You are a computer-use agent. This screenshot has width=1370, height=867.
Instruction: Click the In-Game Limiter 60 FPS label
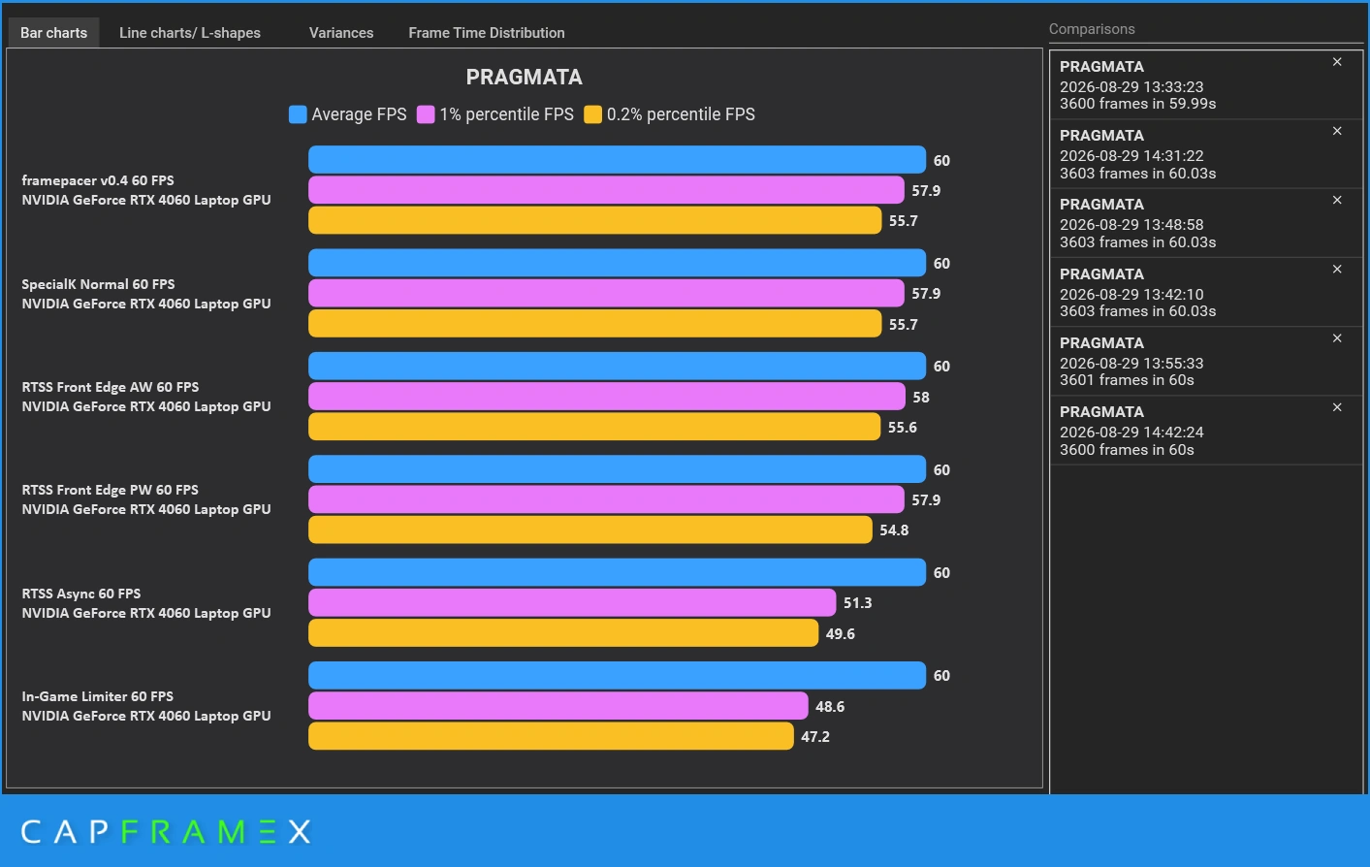[x=97, y=696]
